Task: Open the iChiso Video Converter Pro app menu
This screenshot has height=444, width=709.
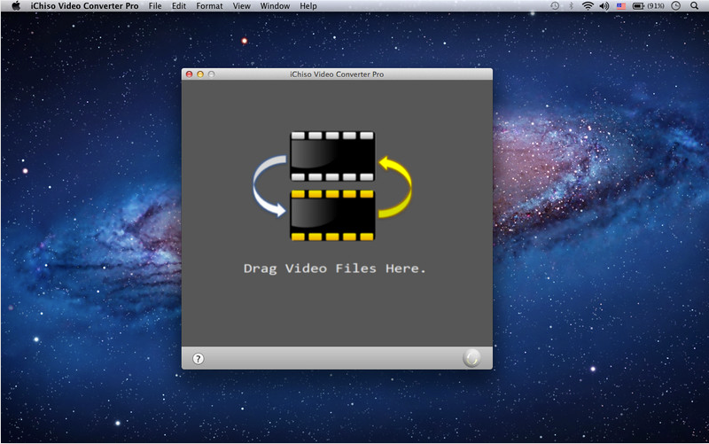Action: [84, 6]
